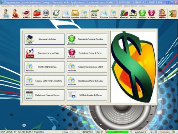Click the Exit door toolbar icon

click(x=173, y=14)
